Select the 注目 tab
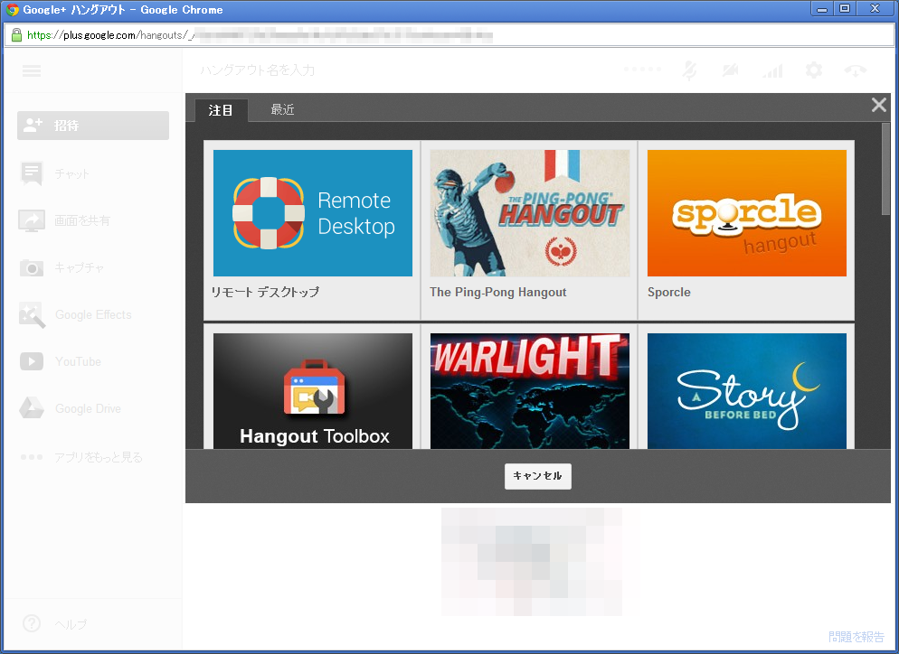Viewport: 899px width, 654px height. click(x=221, y=110)
